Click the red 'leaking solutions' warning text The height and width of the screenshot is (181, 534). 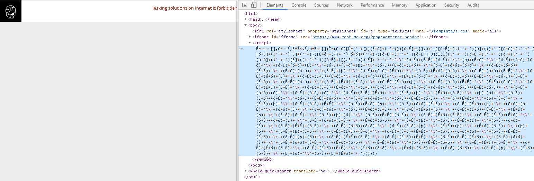pyautogui.click(x=195, y=8)
